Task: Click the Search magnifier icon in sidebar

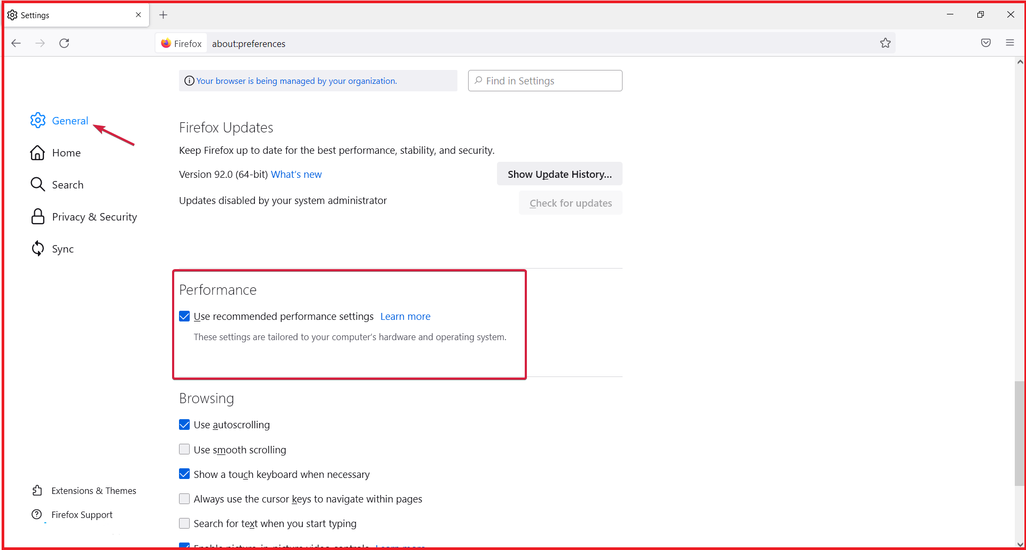Action: tap(37, 184)
